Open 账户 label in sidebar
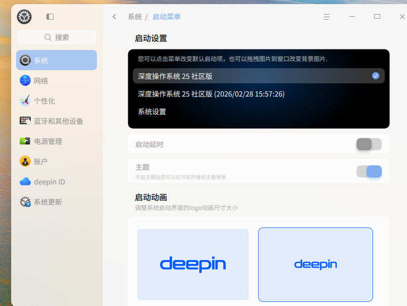 [41, 162]
